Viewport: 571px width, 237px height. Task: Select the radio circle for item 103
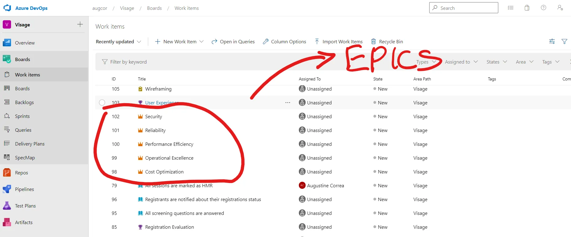pyautogui.click(x=102, y=103)
